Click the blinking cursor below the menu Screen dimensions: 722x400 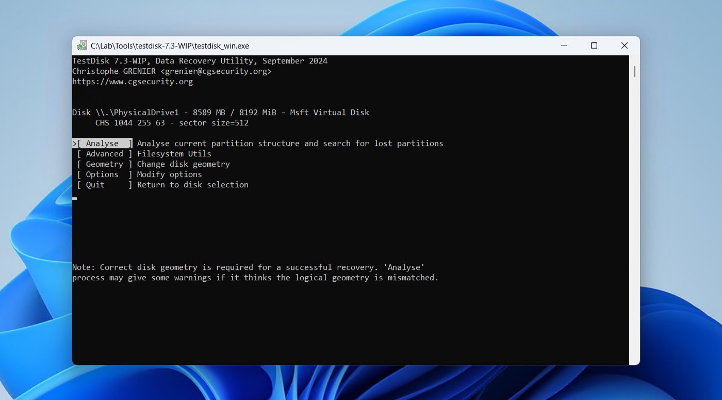click(74, 198)
